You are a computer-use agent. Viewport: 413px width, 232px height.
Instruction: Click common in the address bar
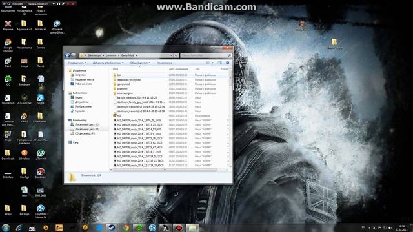point(111,55)
